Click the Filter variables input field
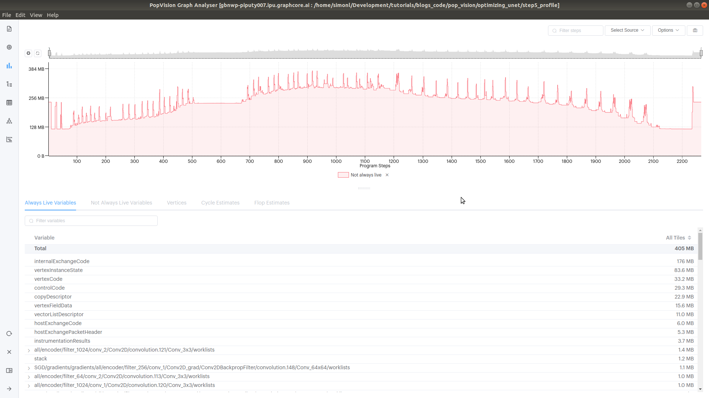 [91, 221]
